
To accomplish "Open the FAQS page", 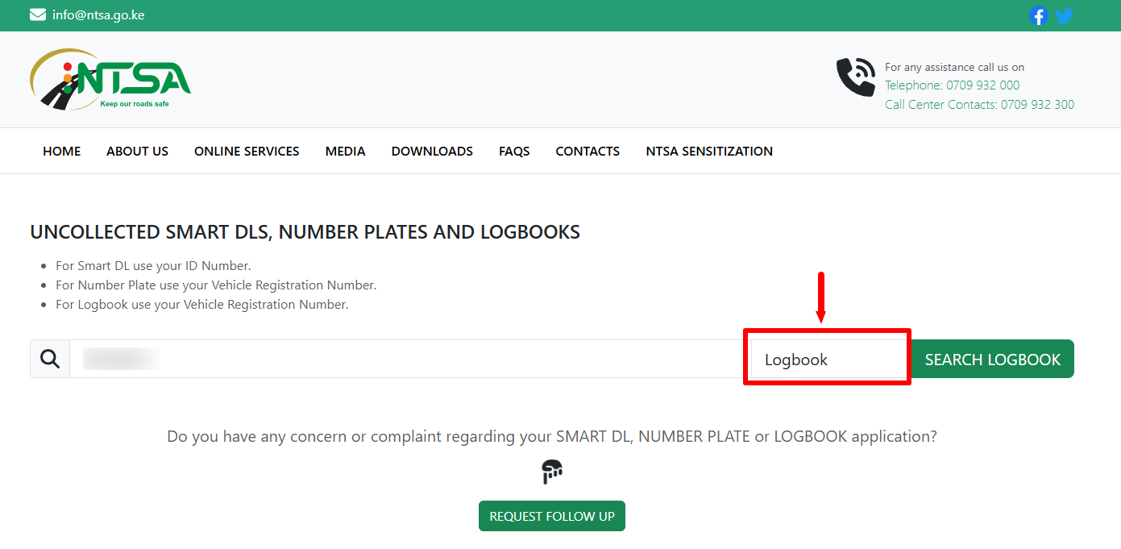I will pos(514,151).
